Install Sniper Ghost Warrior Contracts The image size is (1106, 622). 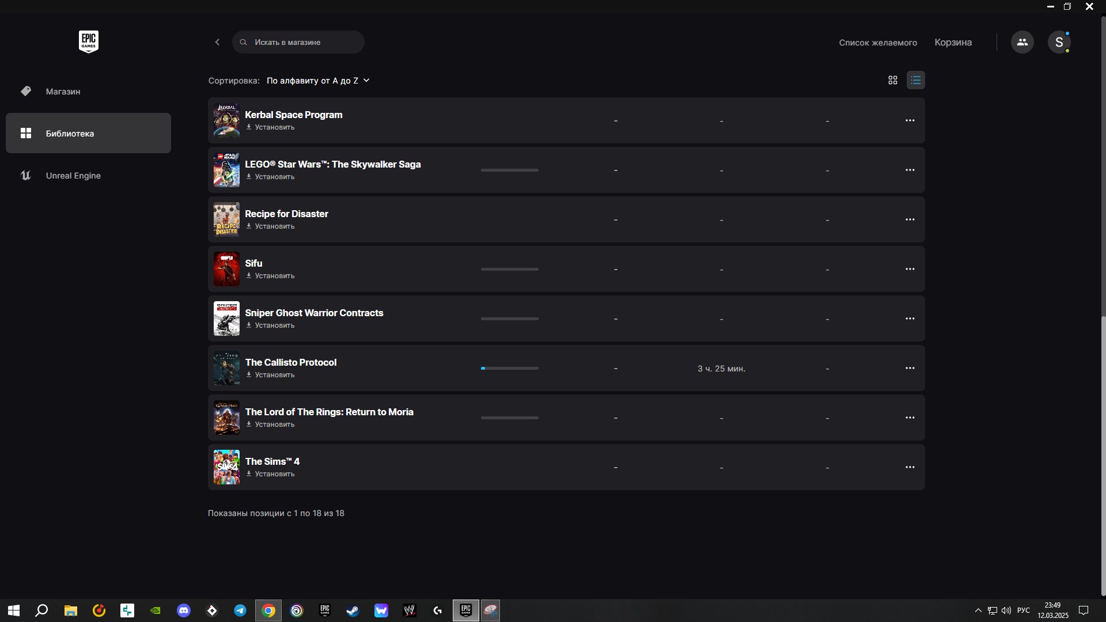[x=270, y=325]
